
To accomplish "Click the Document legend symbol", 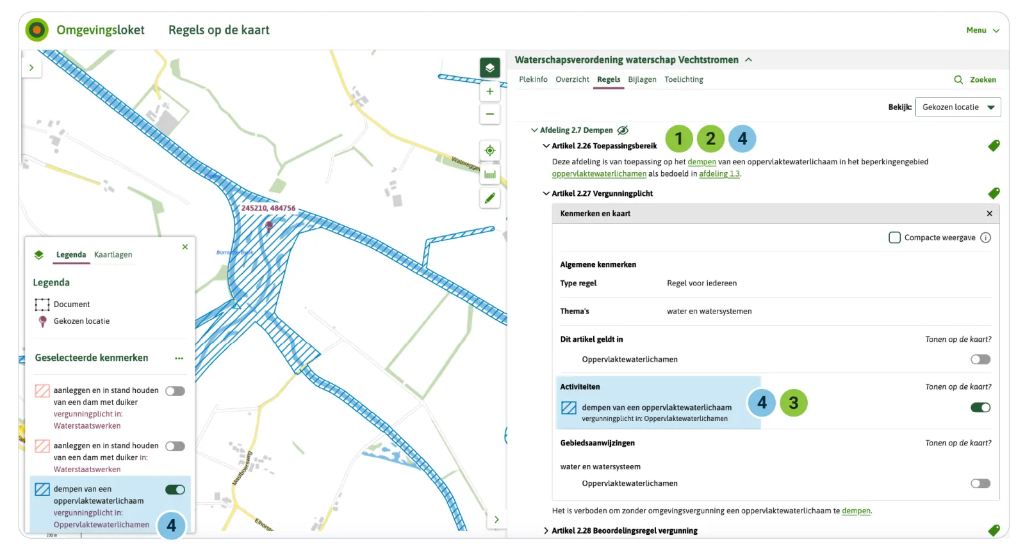I will tap(42, 305).
